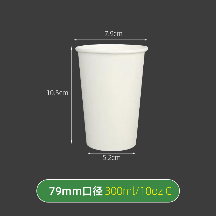Viewport: 216px width, 216px height.
Task: Click the yellow 300ml/10oz C text
Action: [138, 191]
